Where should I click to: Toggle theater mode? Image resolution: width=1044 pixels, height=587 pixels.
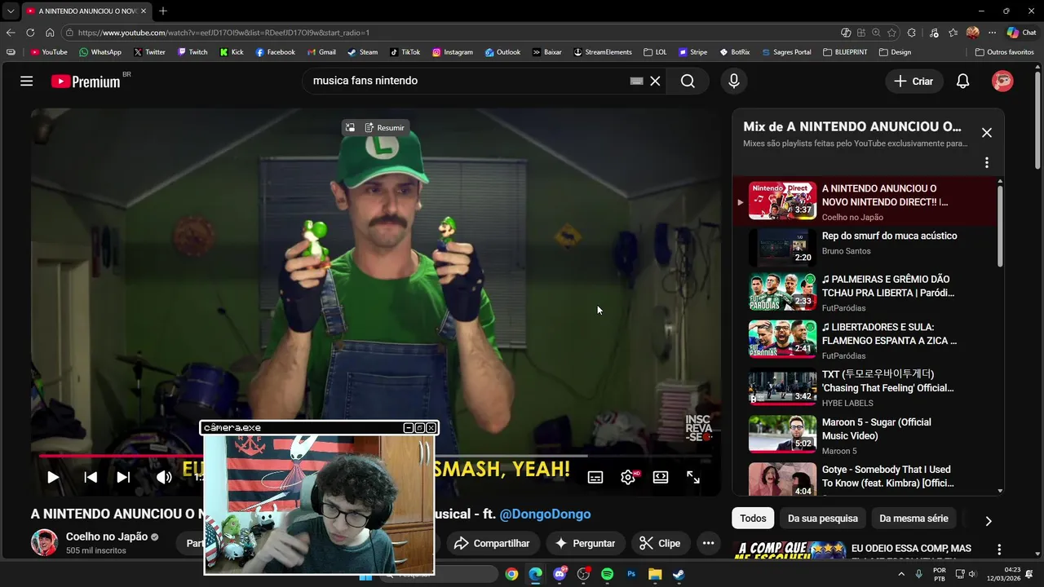click(661, 477)
